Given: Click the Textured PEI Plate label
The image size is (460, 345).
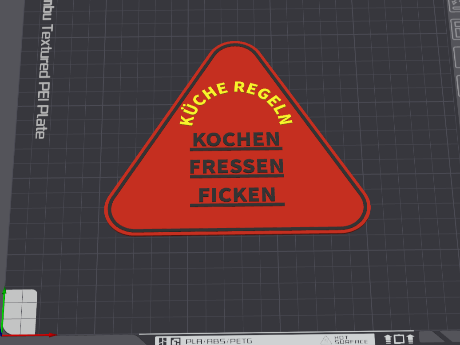Looking at the screenshot, I should pyautogui.click(x=44, y=81).
